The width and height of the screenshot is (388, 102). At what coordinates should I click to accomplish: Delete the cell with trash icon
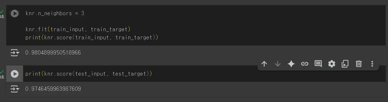click(359, 64)
